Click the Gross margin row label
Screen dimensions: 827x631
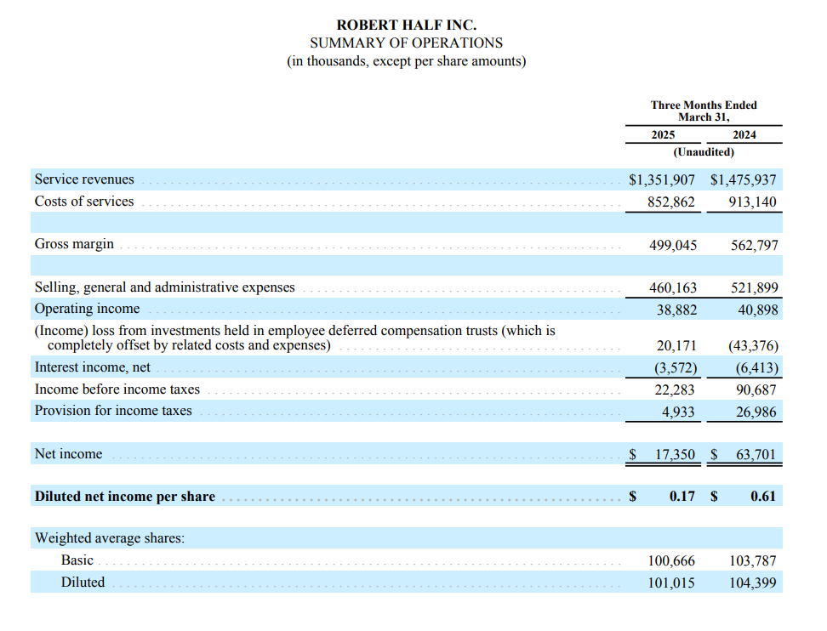(74, 244)
